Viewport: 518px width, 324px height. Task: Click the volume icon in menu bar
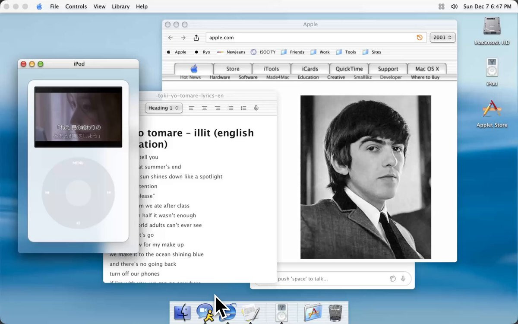coord(454,6)
